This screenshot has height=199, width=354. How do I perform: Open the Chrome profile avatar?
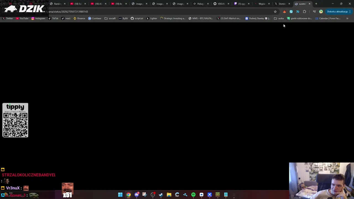tap(321, 12)
